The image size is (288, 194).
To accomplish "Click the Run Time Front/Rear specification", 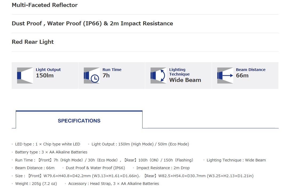I will (104, 160).
